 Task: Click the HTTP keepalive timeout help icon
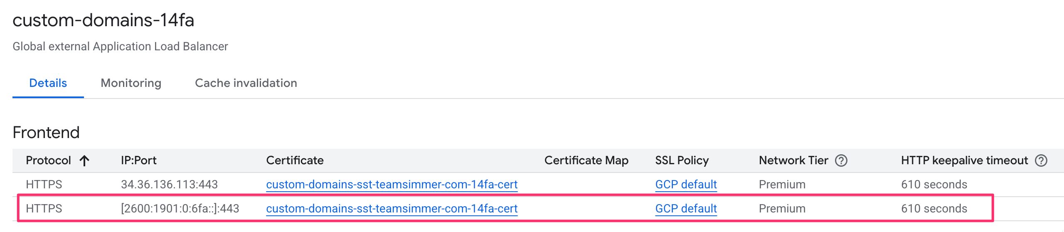(1041, 160)
